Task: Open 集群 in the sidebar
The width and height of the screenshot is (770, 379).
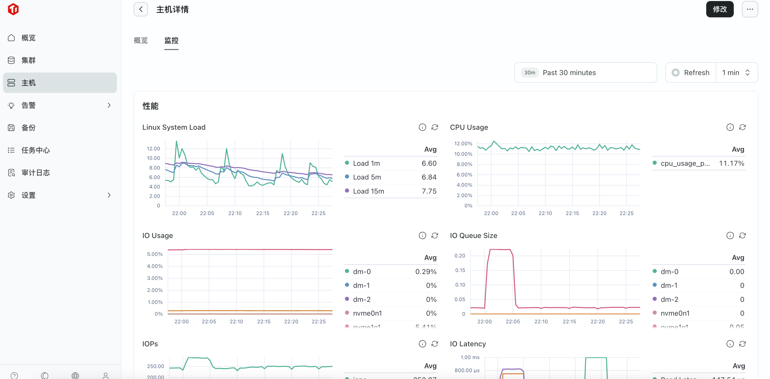Action: [x=28, y=60]
